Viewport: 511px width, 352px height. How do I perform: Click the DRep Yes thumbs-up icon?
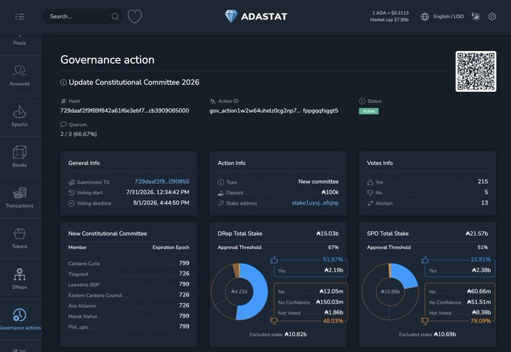tap(274, 259)
